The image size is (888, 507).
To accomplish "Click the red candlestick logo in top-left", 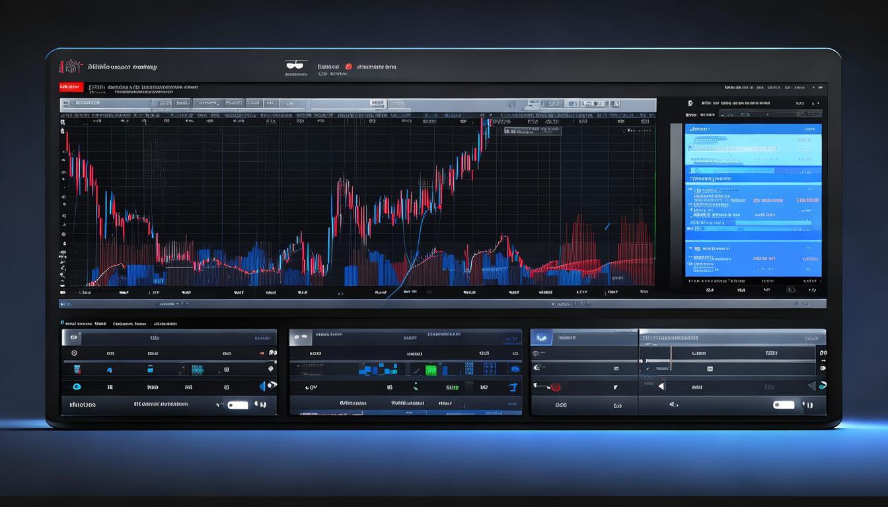I will (x=71, y=67).
